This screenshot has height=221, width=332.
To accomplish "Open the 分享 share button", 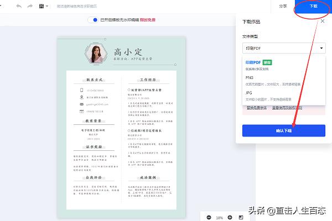I will click(x=283, y=6).
